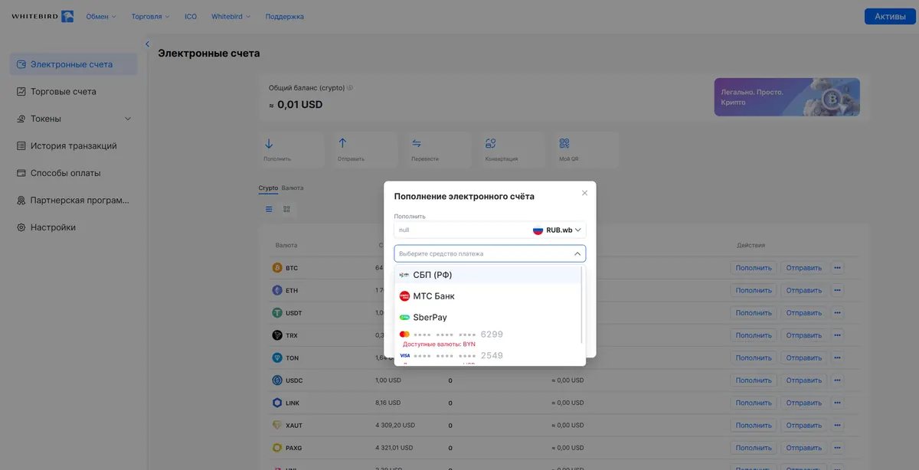Open the more menu in USDT row
Viewport: 919px width, 470px height.
[x=837, y=313]
